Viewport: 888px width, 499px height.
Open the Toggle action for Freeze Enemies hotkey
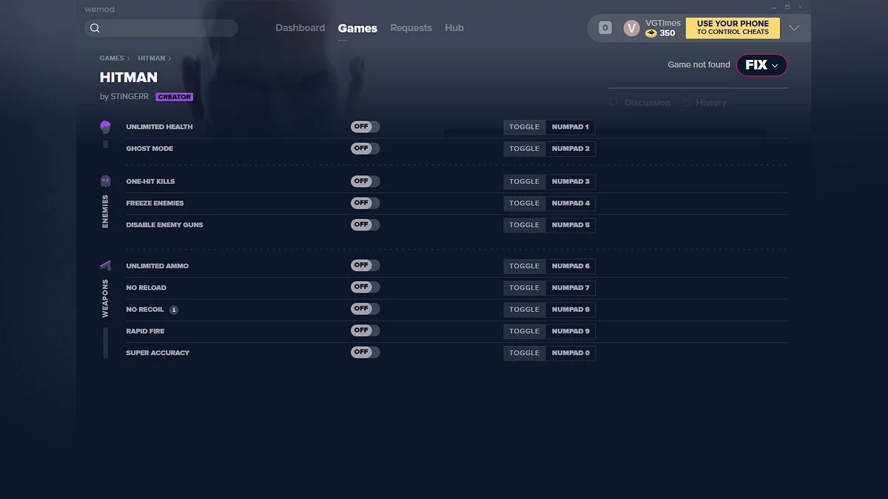point(525,203)
